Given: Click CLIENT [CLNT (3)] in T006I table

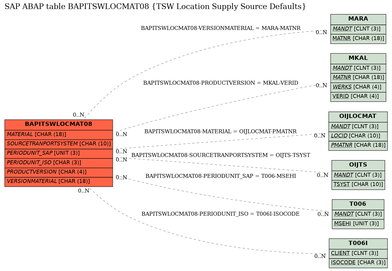Looking at the screenshot, I should [358, 253].
